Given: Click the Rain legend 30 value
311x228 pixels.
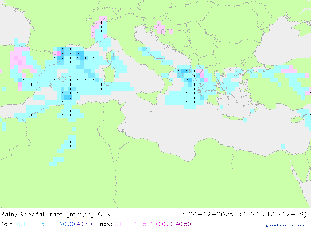Looking at the screenshot, I should pyautogui.click(x=72, y=224).
